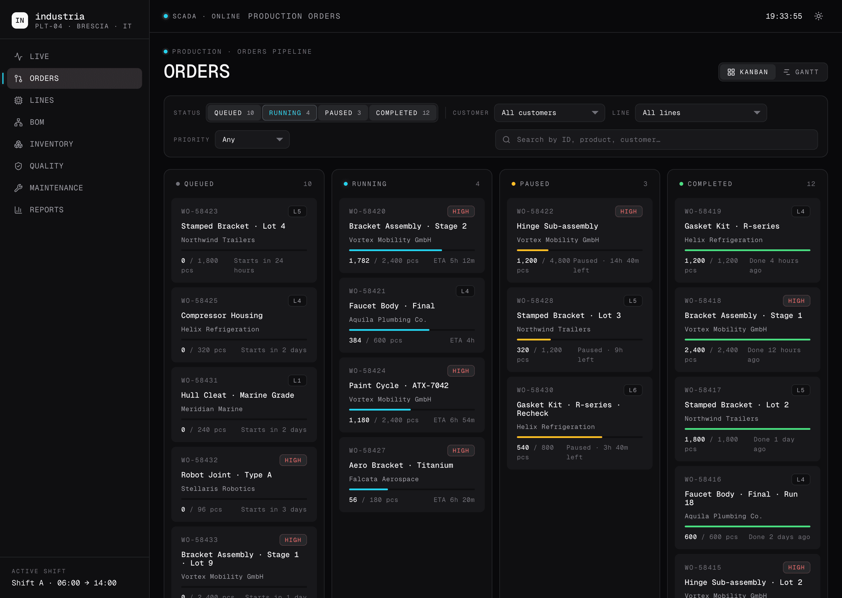Click the Completed column header
The height and width of the screenshot is (598, 842).
[747, 184]
